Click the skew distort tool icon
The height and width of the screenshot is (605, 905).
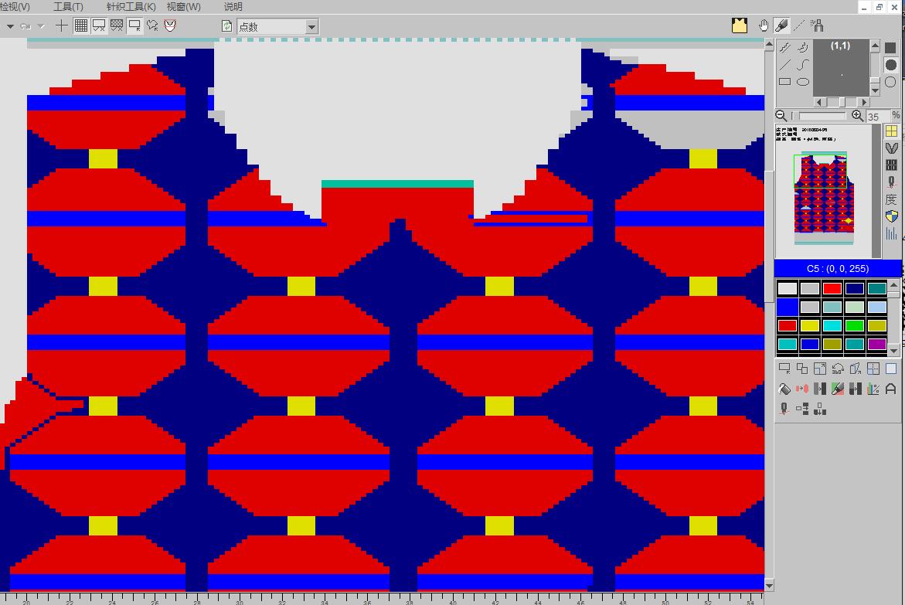[x=856, y=369]
